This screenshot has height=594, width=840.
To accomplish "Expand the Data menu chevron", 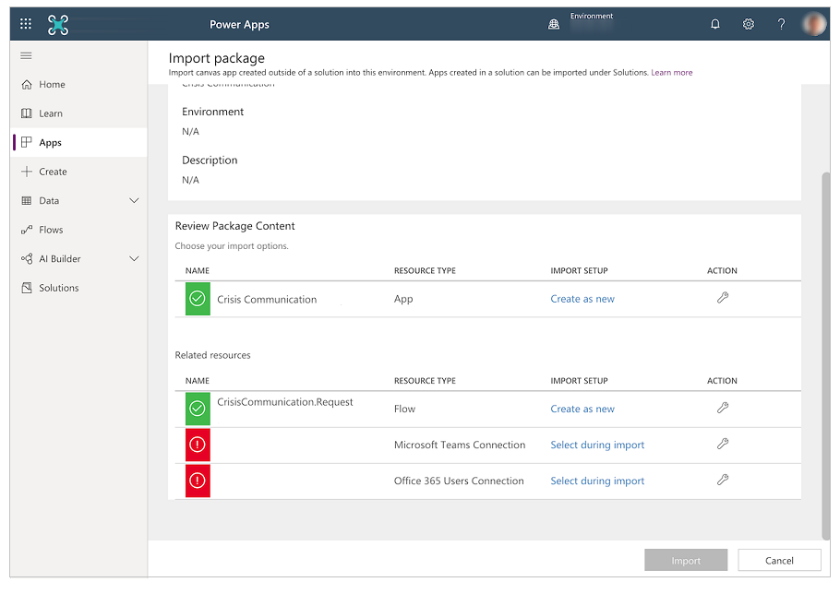I will [134, 201].
